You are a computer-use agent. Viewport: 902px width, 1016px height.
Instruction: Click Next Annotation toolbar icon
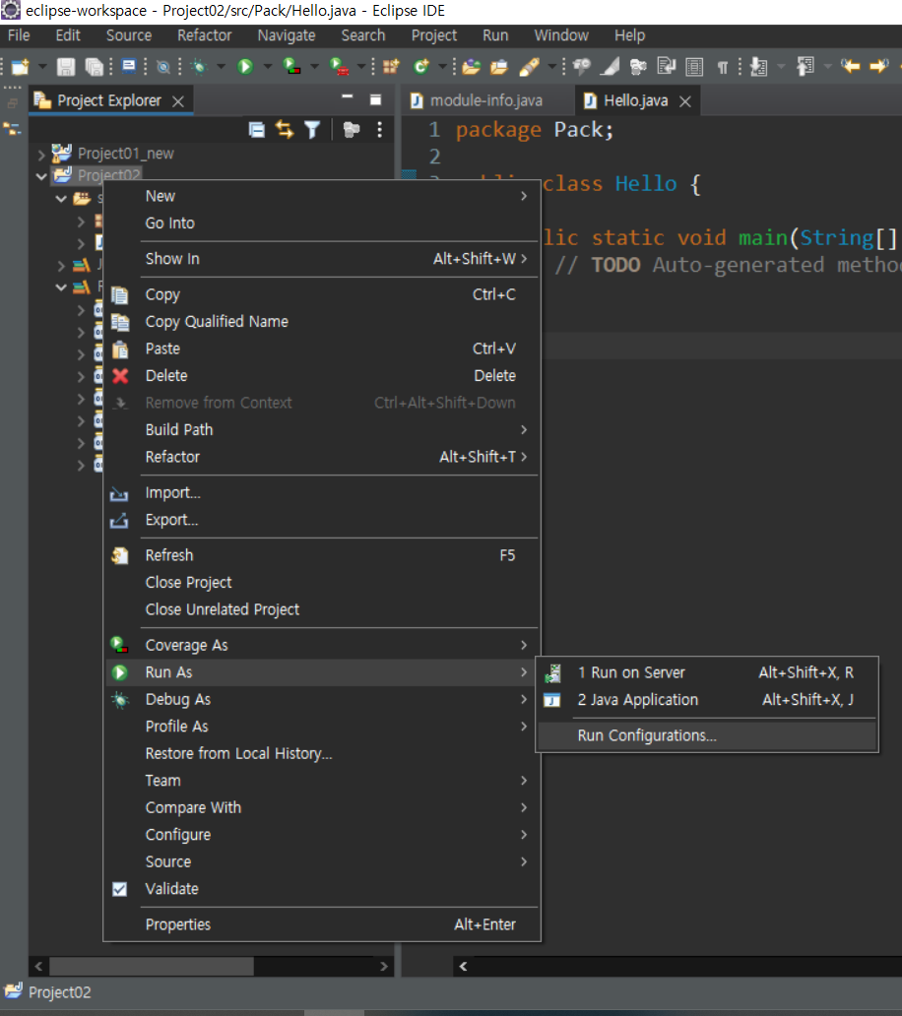[759, 66]
